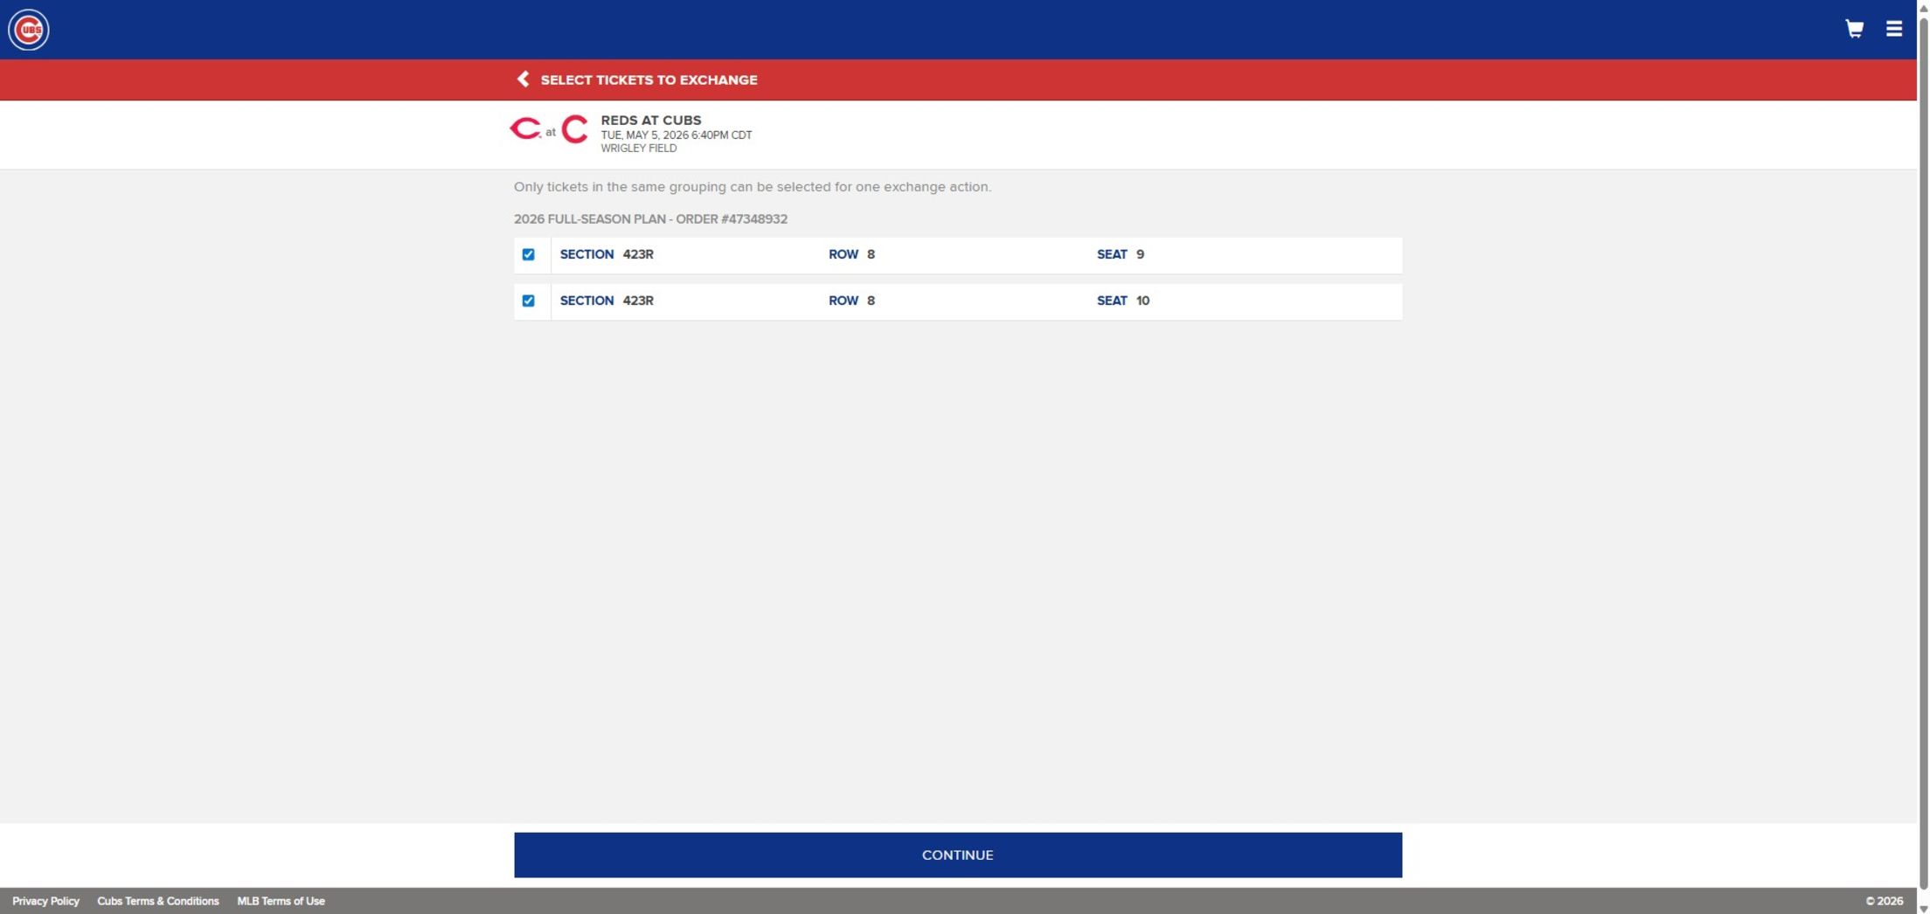This screenshot has height=914, width=1930.
Task: Click the scrollbar down arrow
Action: 1923,908
